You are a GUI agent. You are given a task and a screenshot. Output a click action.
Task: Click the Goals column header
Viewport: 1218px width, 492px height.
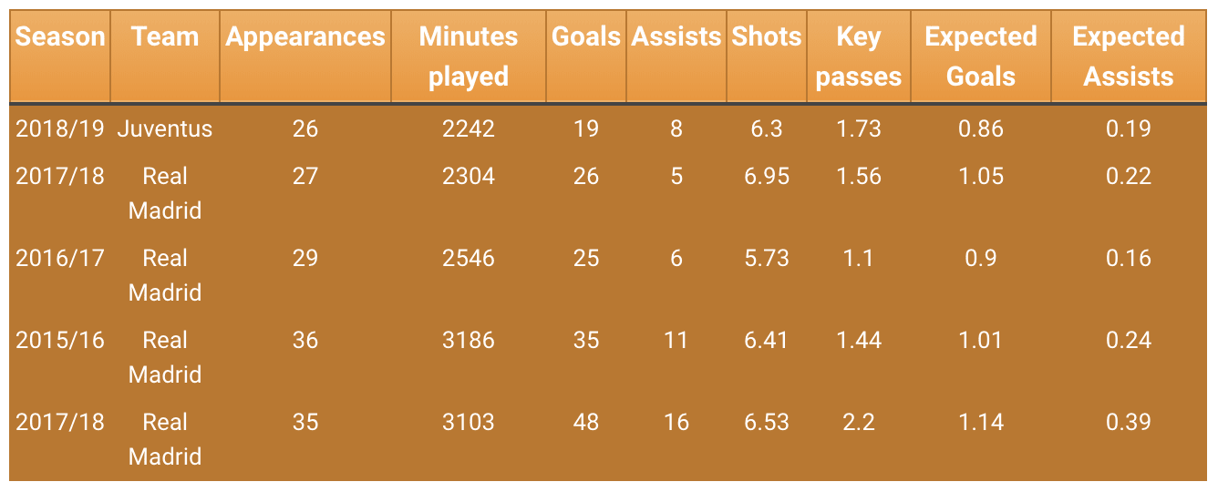(x=586, y=37)
